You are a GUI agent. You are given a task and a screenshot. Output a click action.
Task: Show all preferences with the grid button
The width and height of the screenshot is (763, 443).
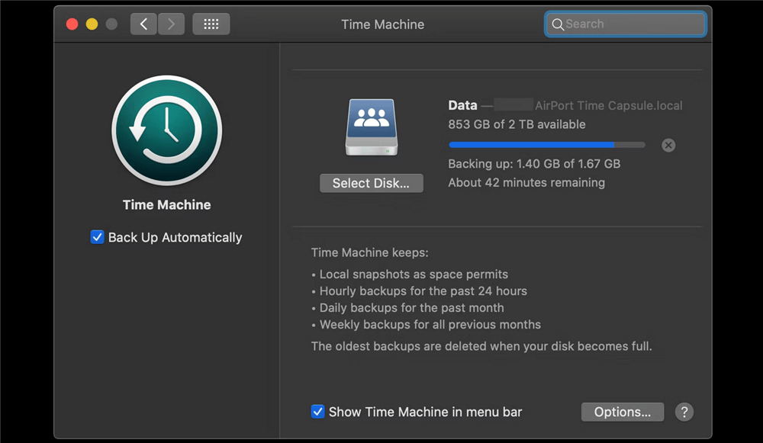[211, 24]
